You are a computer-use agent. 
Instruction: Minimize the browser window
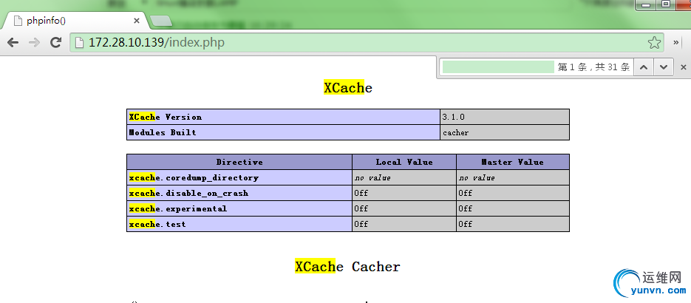pyautogui.click(x=647, y=4)
